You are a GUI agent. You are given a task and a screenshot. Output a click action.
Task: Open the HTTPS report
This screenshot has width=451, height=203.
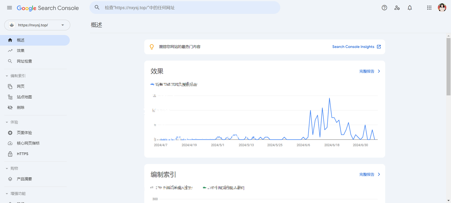point(23,154)
